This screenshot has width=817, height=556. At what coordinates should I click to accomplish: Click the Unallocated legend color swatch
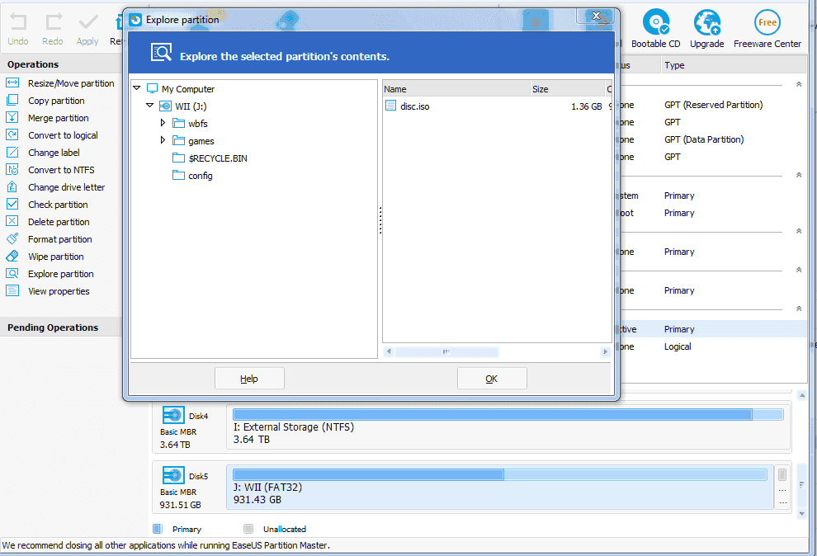click(x=248, y=529)
